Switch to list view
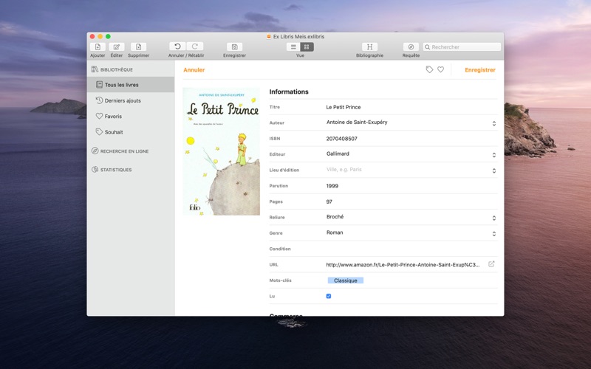Viewport: 591px width, 369px height. [x=293, y=46]
